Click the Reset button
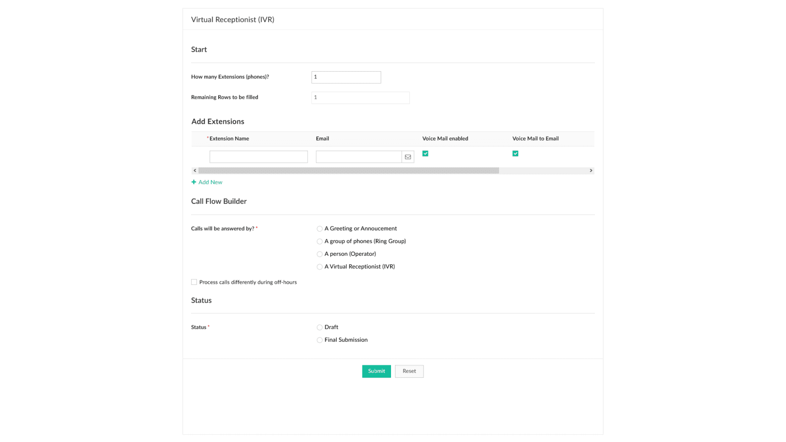This screenshot has height=442, width=786. coord(409,371)
